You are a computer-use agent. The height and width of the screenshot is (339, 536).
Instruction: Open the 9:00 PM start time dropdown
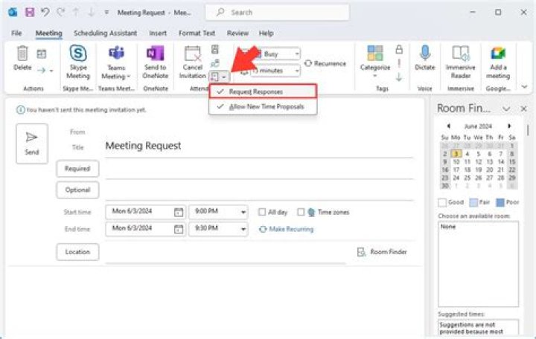[x=243, y=212]
